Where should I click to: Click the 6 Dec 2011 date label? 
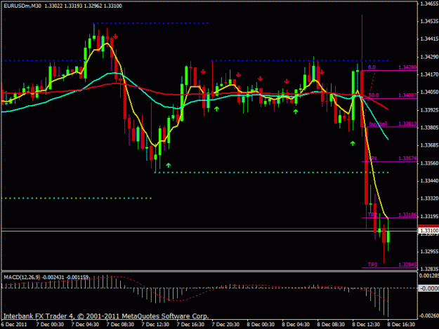[x=14, y=325]
